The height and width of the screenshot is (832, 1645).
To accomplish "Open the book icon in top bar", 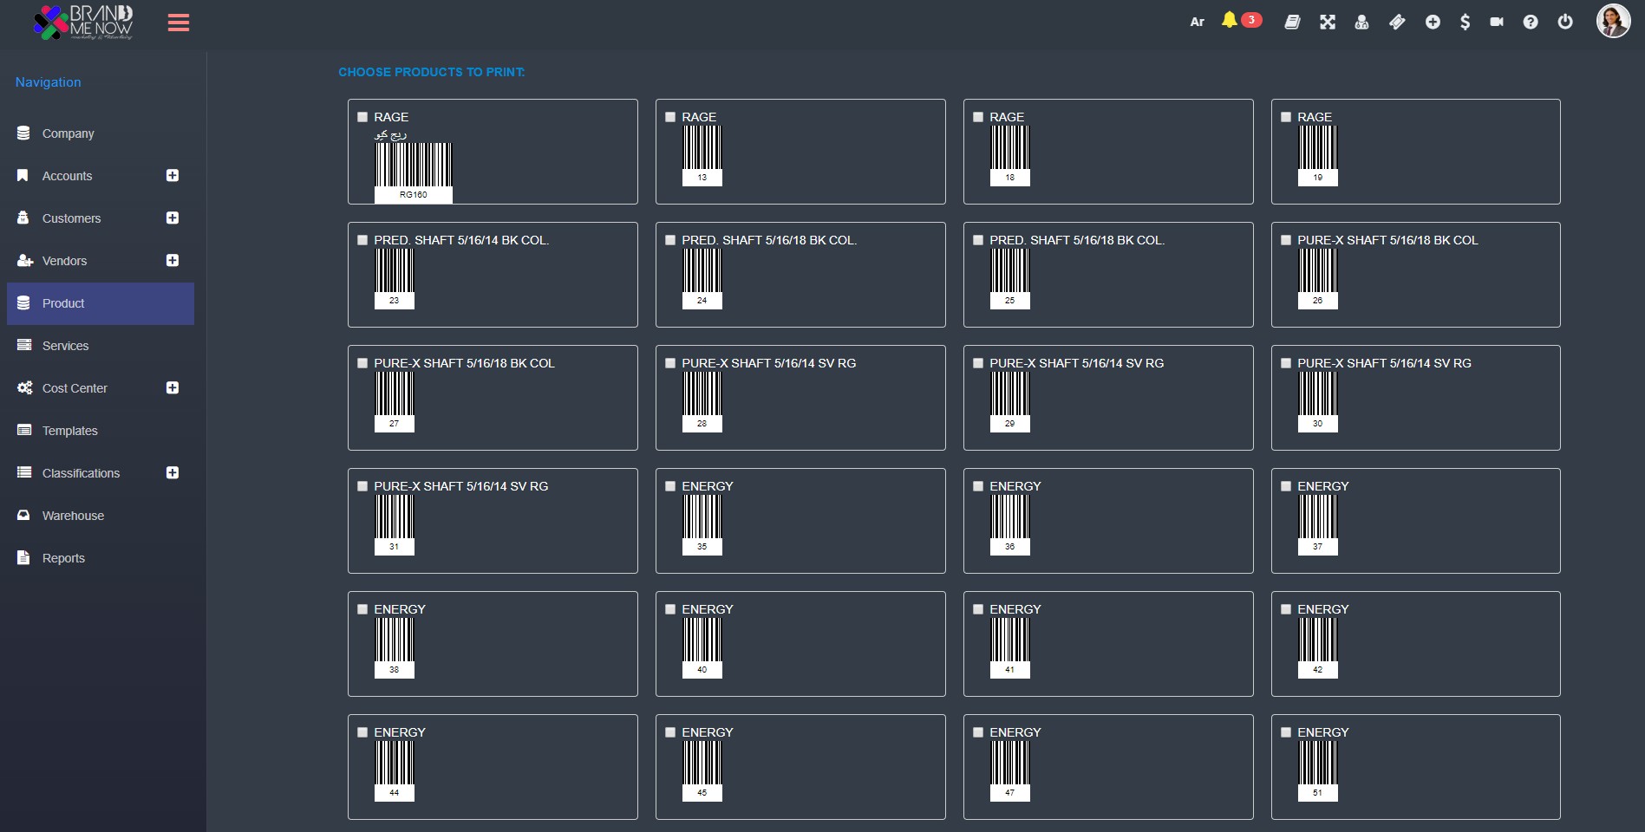I will tap(1292, 23).
